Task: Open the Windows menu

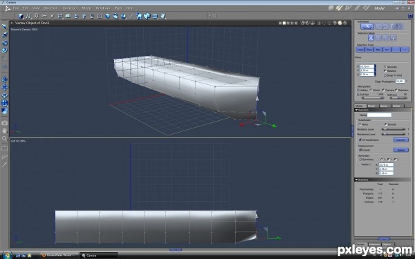Action: tap(102, 8)
